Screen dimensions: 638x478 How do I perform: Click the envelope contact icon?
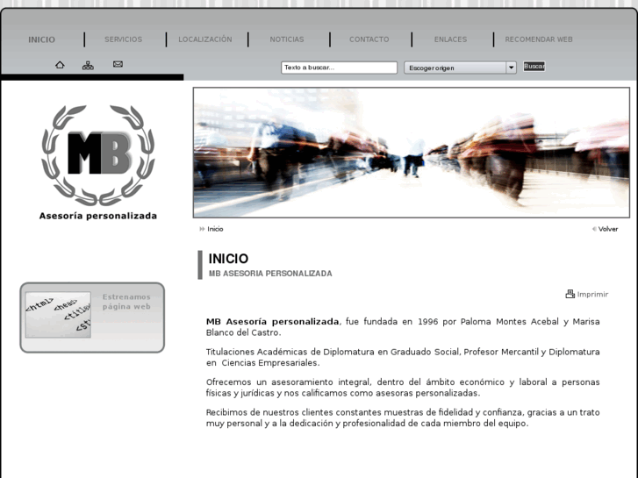click(x=118, y=64)
